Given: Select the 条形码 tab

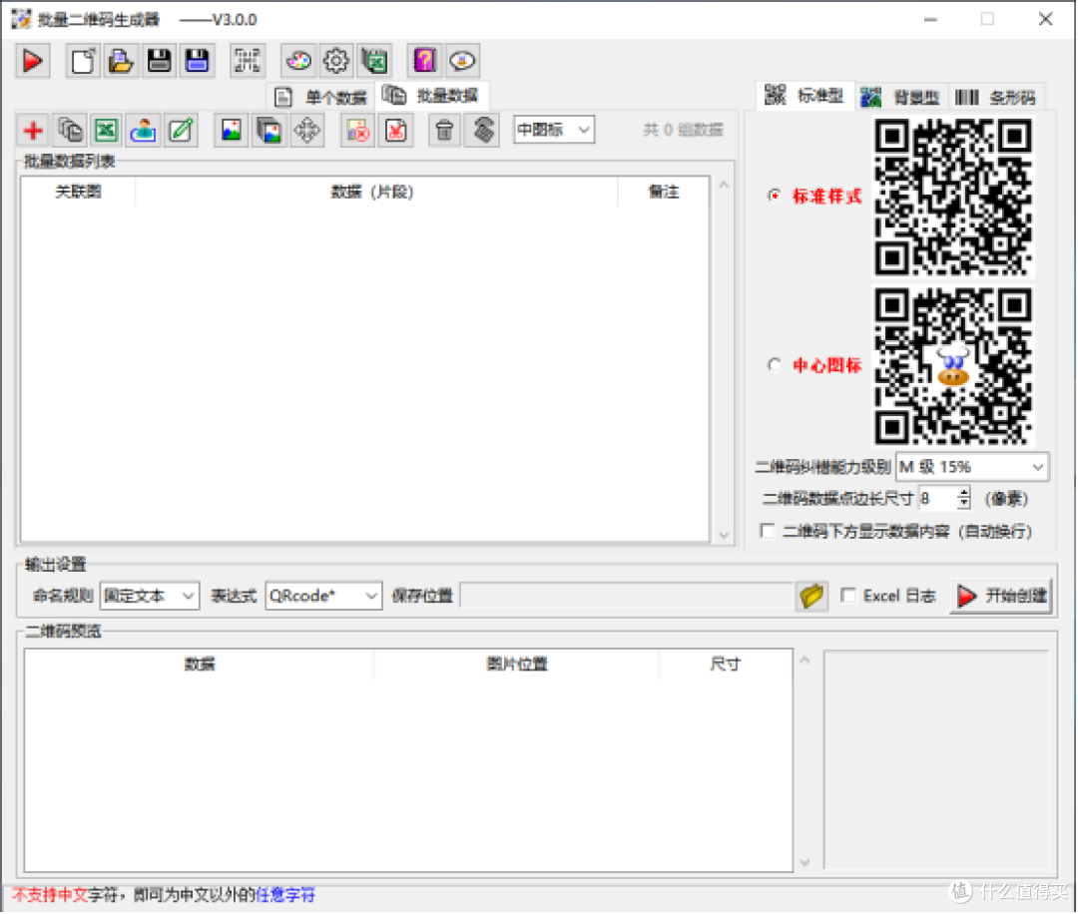Looking at the screenshot, I should [996, 97].
